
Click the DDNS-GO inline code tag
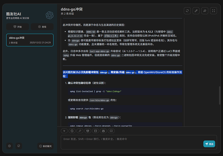[x=91, y=32]
